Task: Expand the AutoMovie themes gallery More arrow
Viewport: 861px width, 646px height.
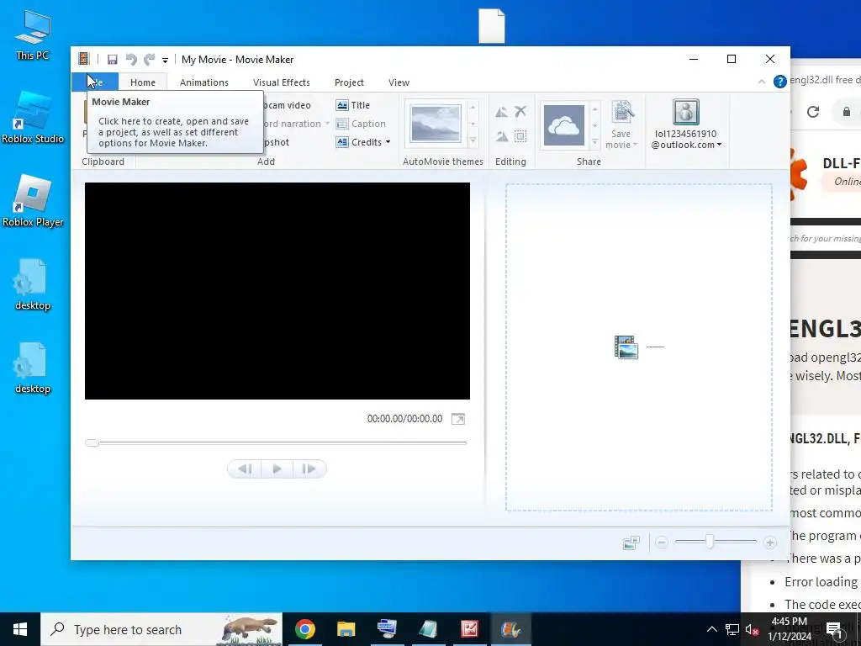Action: pyautogui.click(x=473, y=141)
